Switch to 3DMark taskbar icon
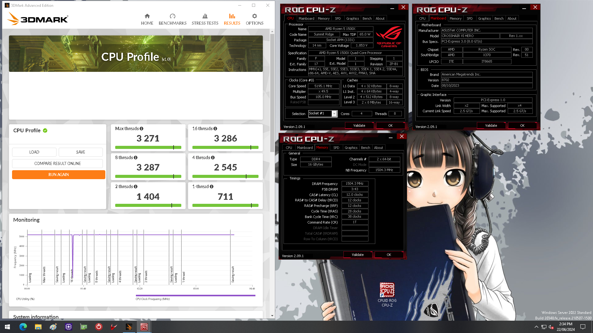This screenshot has height=333, width=593. tap(129, 327)
